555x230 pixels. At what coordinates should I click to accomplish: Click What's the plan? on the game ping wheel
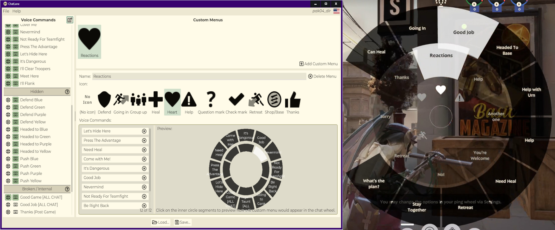coord(374,184)
